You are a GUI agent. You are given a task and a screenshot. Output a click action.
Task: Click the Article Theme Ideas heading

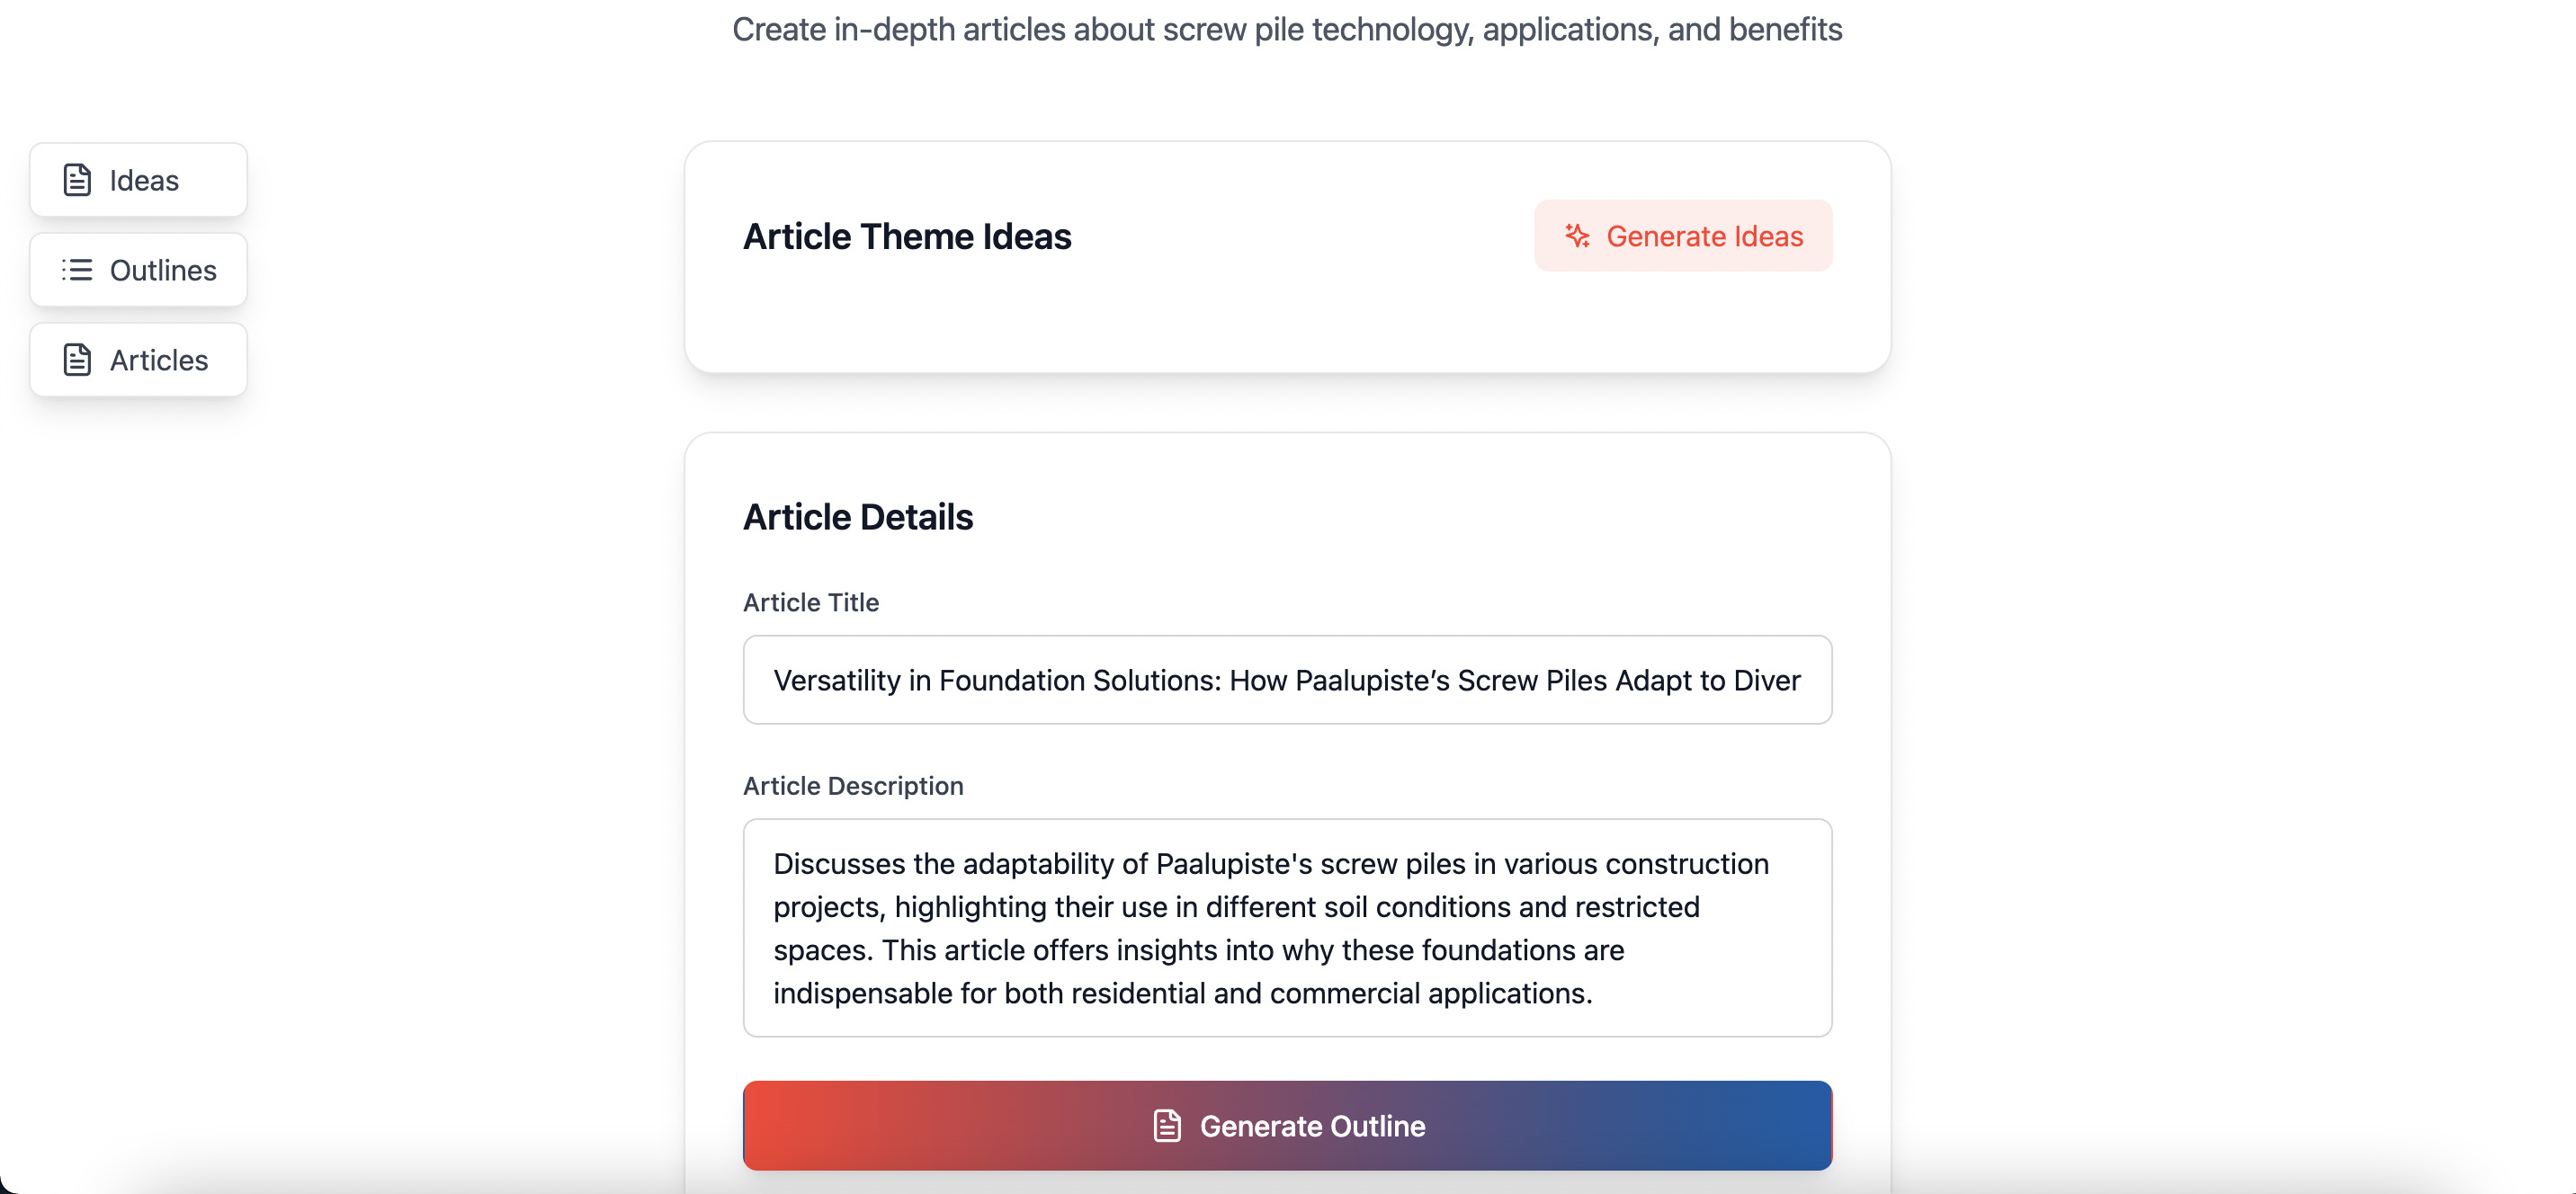(907, 236)
